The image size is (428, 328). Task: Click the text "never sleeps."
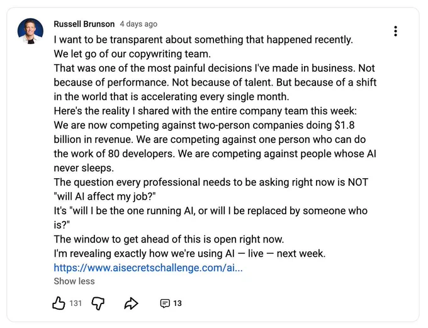pyautogui.click(x=84, y=168)
